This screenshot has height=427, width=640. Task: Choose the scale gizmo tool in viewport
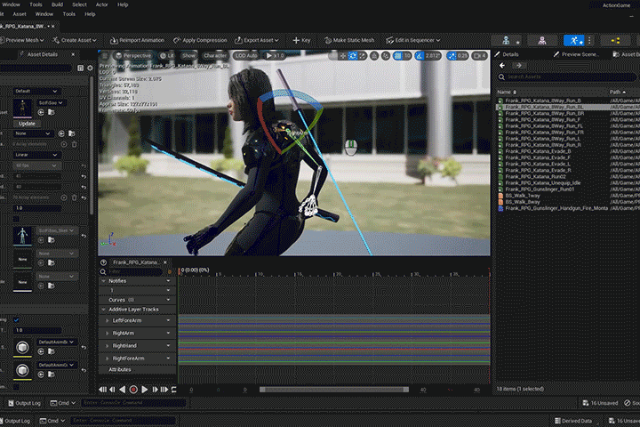tap(363, 55)
